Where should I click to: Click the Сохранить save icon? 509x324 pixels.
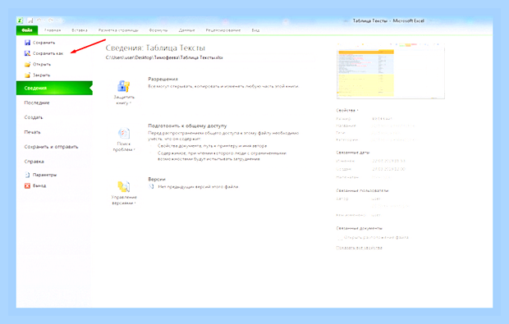[28, 43]
